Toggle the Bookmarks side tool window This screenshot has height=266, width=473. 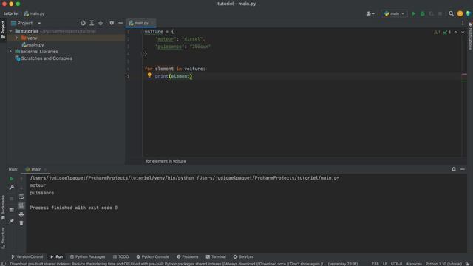[3, 208]
